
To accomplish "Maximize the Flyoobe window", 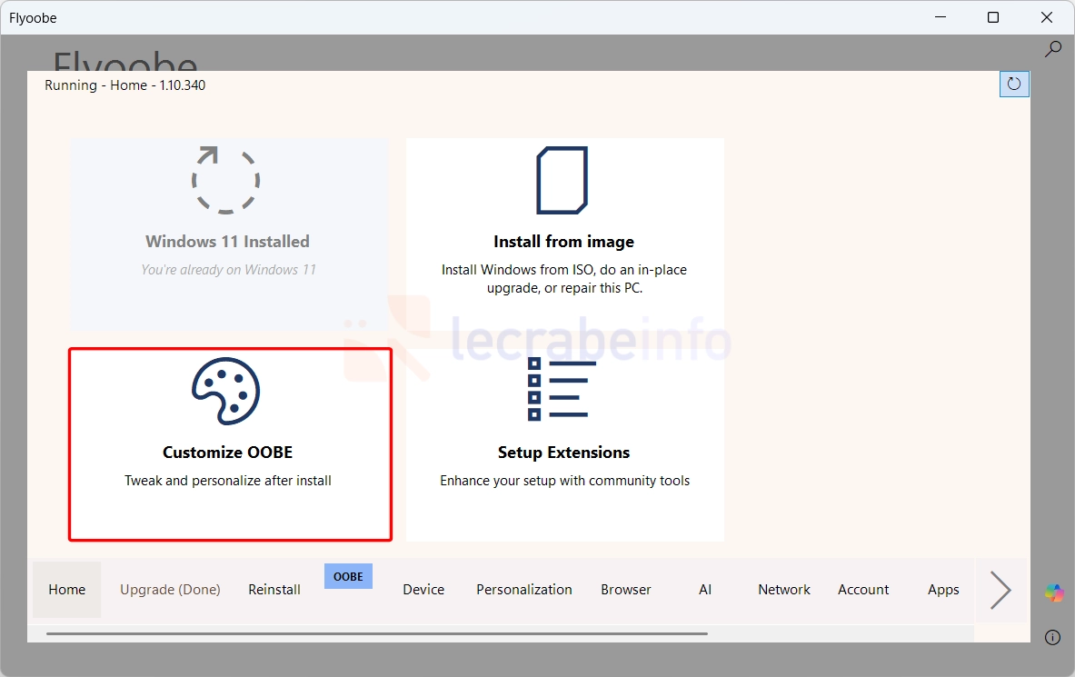I will tap(992, 17).
